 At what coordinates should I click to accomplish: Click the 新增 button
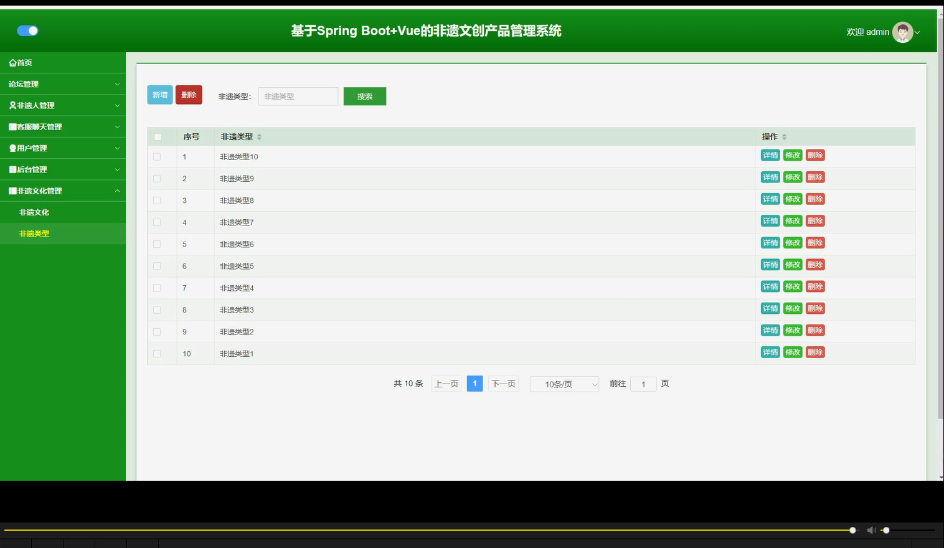click(159, 95)
